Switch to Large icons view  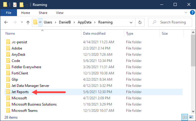(191, 117)
